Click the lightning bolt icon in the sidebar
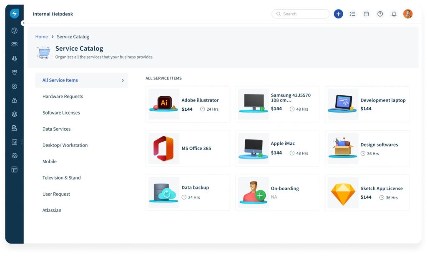Screen dimensions: 427x261 pyautogui.click(x=14, y=13)
